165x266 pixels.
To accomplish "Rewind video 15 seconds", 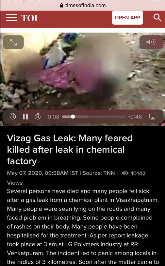I will (x=13, y=116).
